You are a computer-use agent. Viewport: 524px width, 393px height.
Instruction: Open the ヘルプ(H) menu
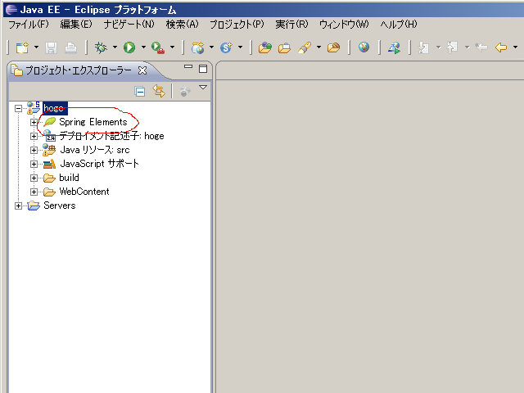[x=399, y=24]
